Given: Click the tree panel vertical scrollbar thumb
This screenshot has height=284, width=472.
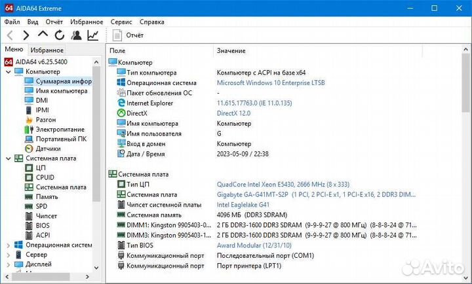Looking at the screenshot, I should (x=96, y=133).
